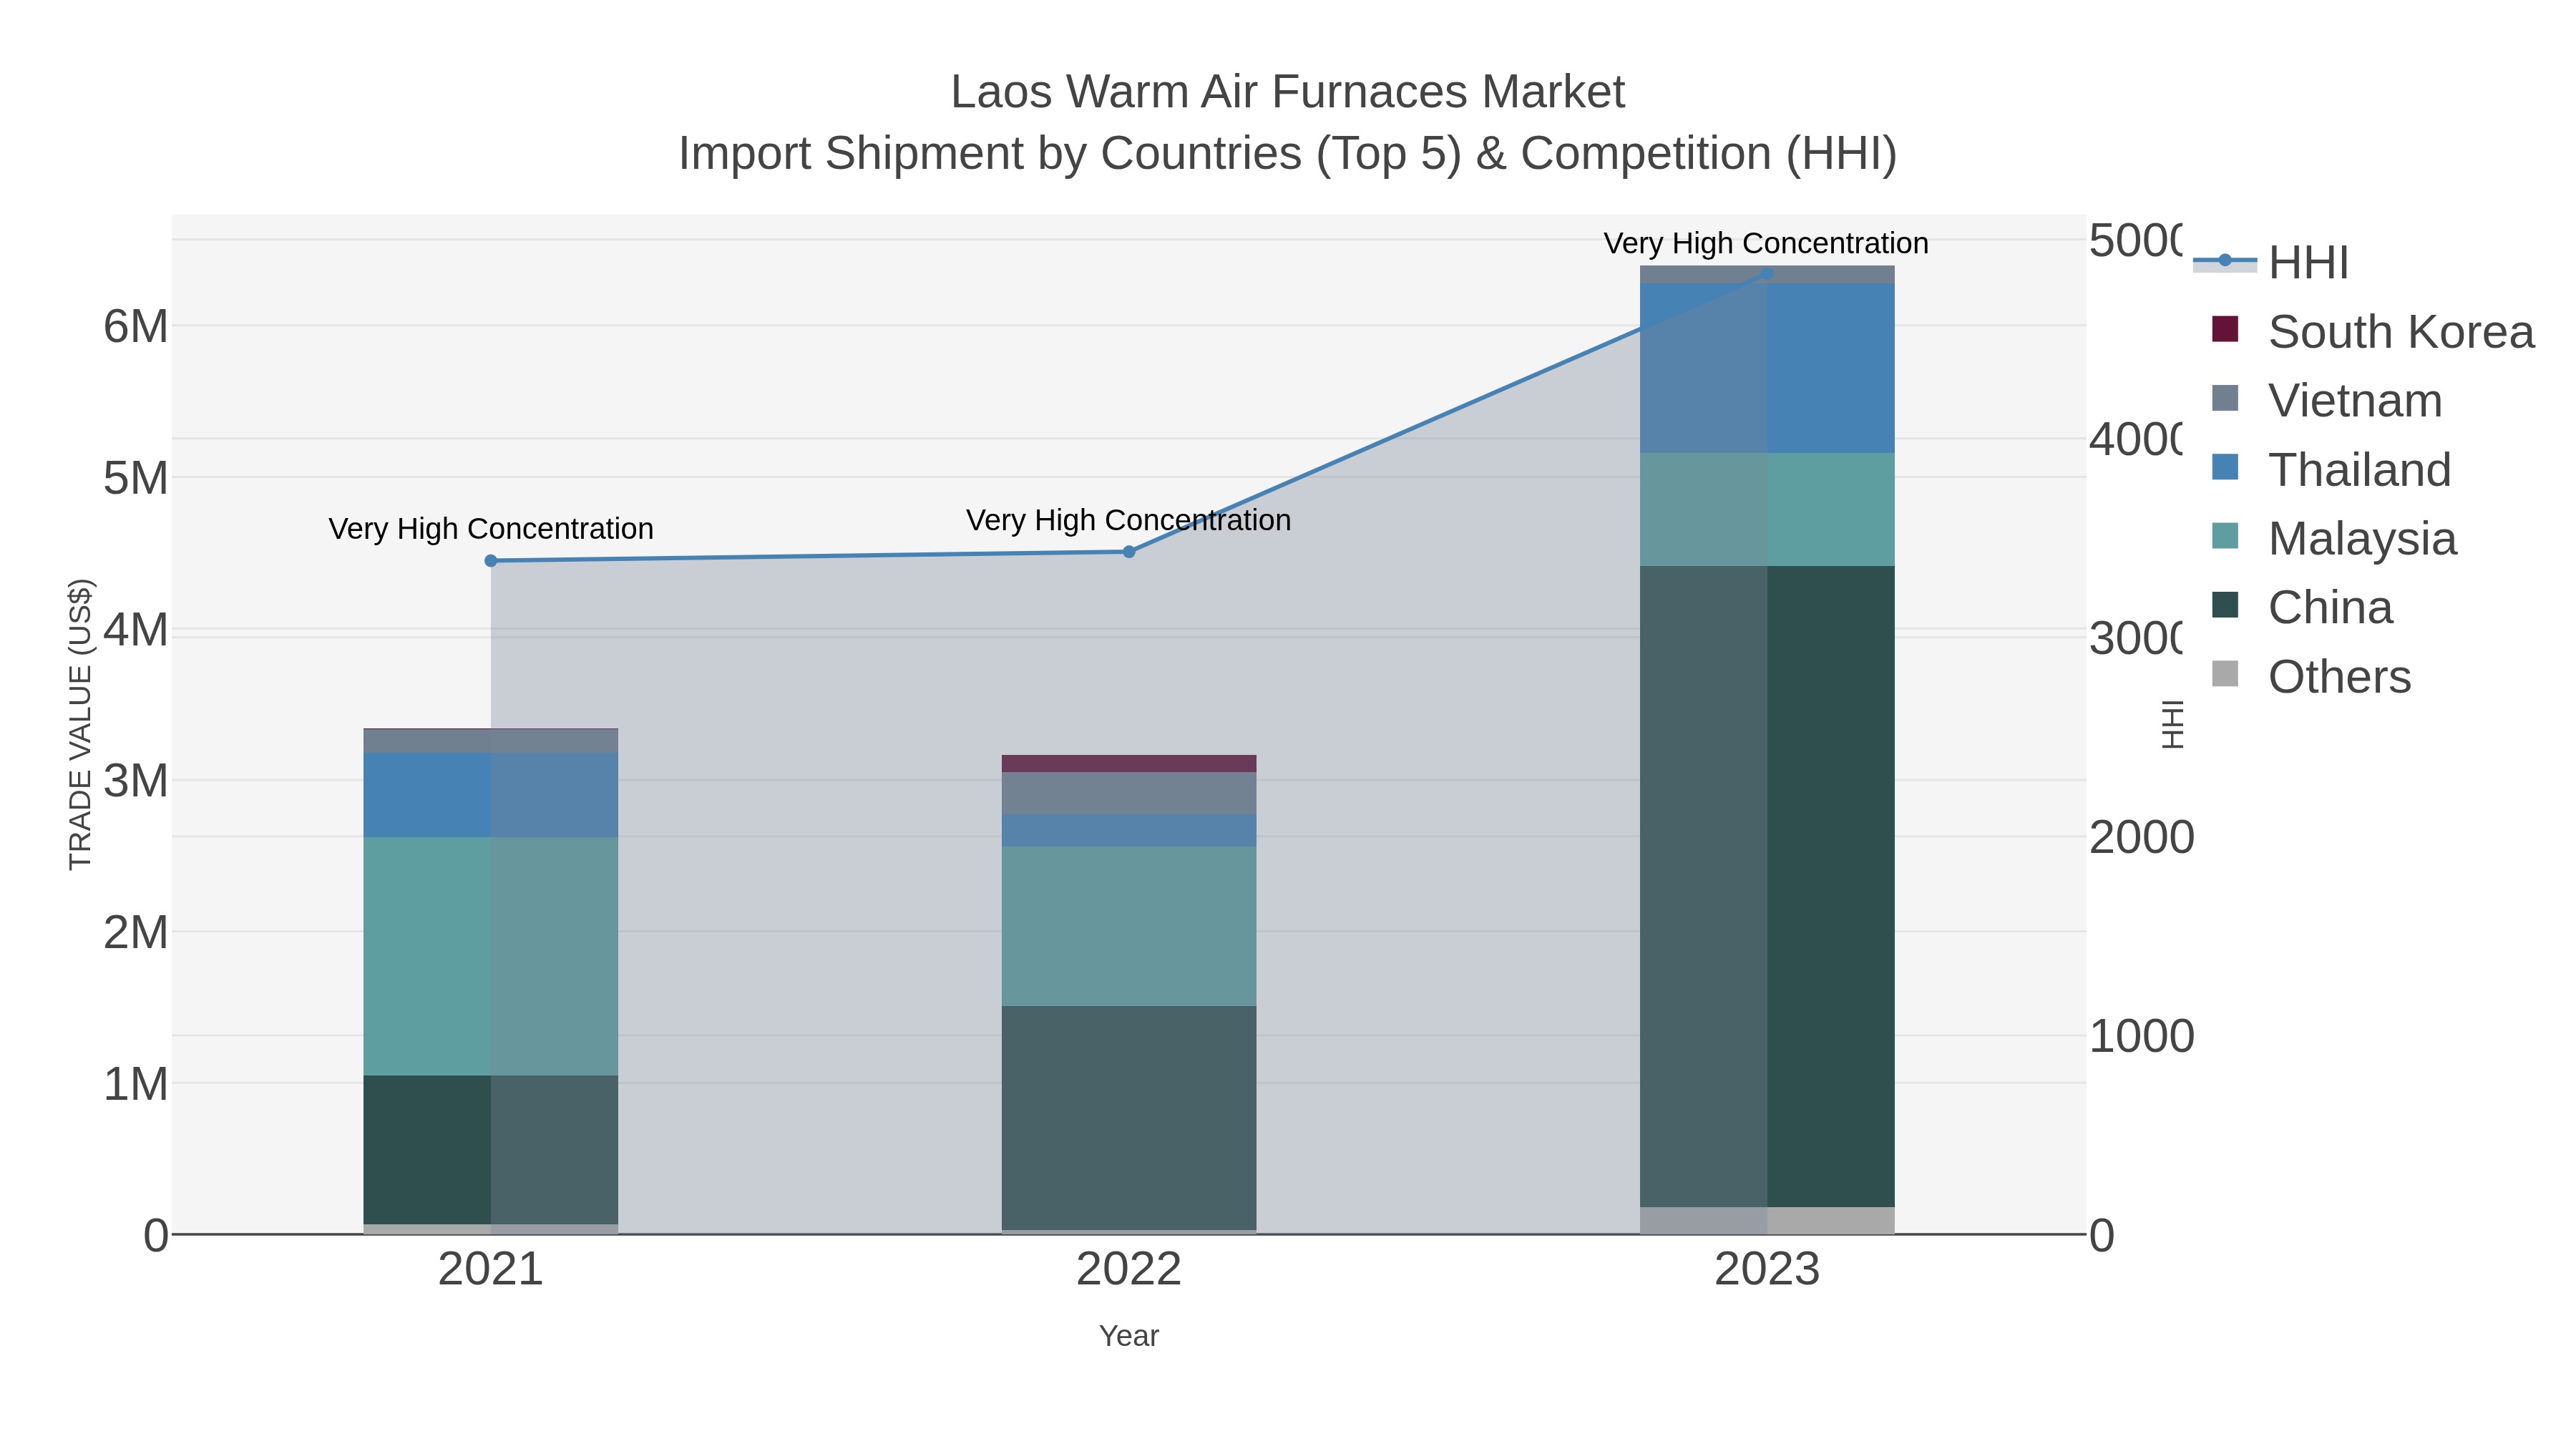Click the 6M tick on trade value axis
Image resolution: width=2576 pixels, height=1449 pixels.
tap(136, 327)
